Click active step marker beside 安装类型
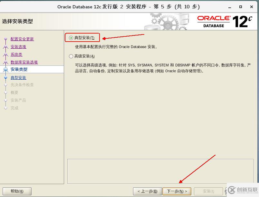 [x=5, y=70]
